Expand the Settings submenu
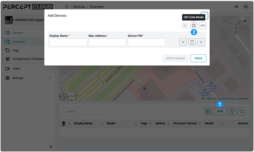The image size is (254, 152). (50, 78)
